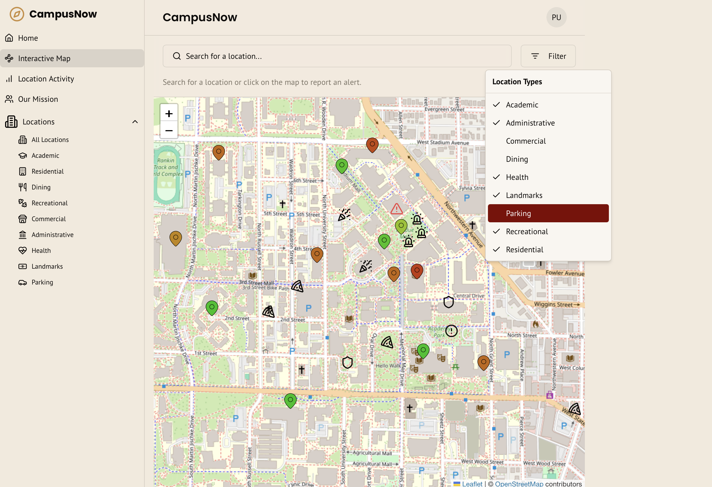Open the OpenStreetMap attribution link
Image resolution: width=712 pixels, height=487 pixels.
click(519, 484)
